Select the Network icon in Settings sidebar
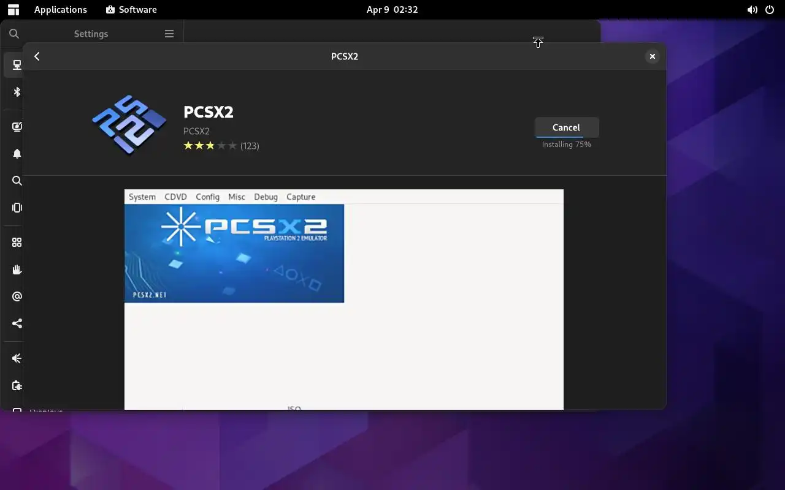Image resolution: width=785 pixels, height=490 pixels. (17, 64)
